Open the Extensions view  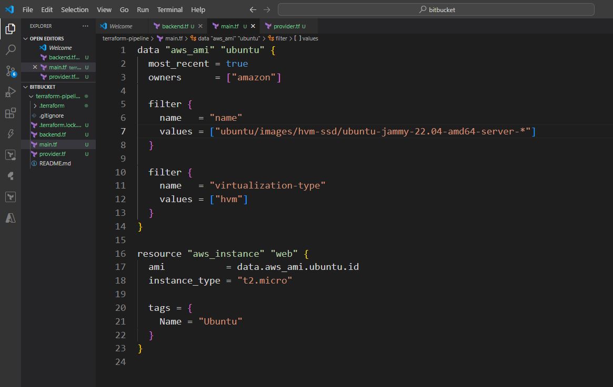click(x=10, y=113)
